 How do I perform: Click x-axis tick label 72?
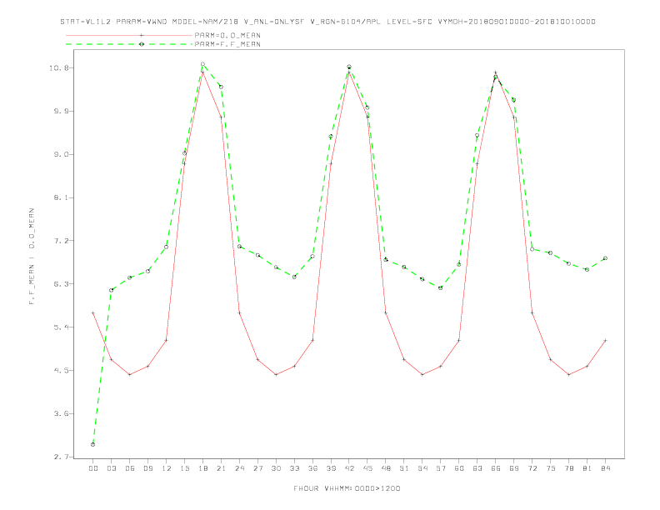[x=532, y=468]
